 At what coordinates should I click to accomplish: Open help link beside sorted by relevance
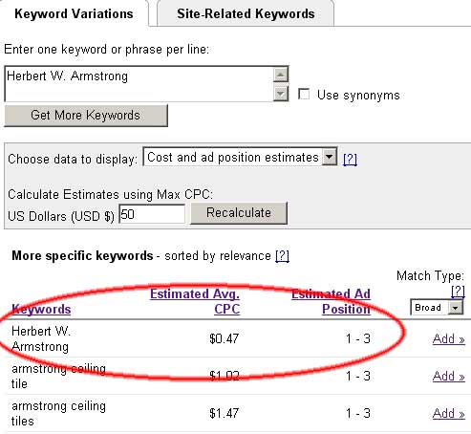coord(282,256)
